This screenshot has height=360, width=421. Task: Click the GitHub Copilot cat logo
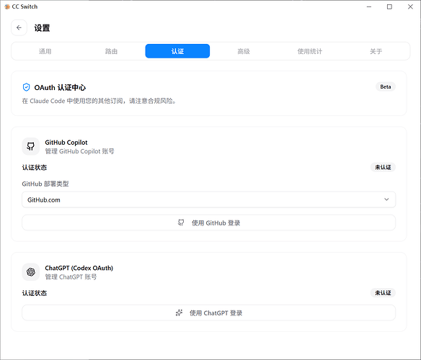pyautogui.click(x=30, y=146)
